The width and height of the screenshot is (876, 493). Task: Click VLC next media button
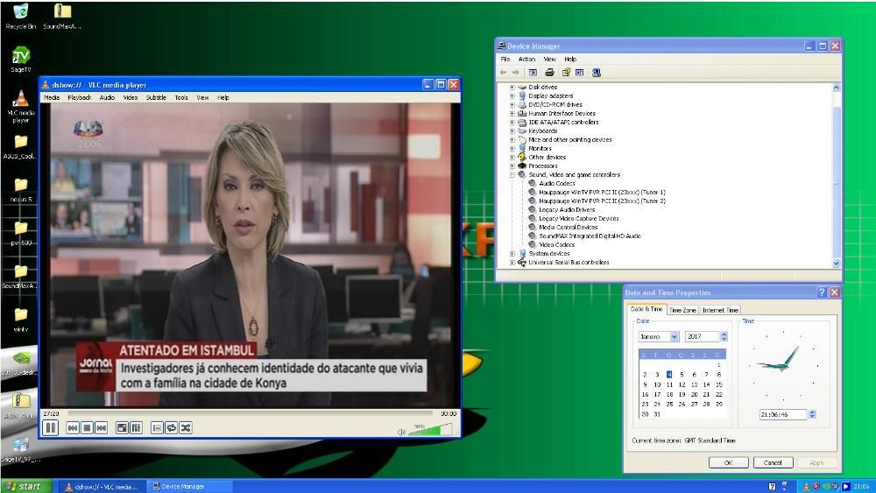(x=101, y=427)
